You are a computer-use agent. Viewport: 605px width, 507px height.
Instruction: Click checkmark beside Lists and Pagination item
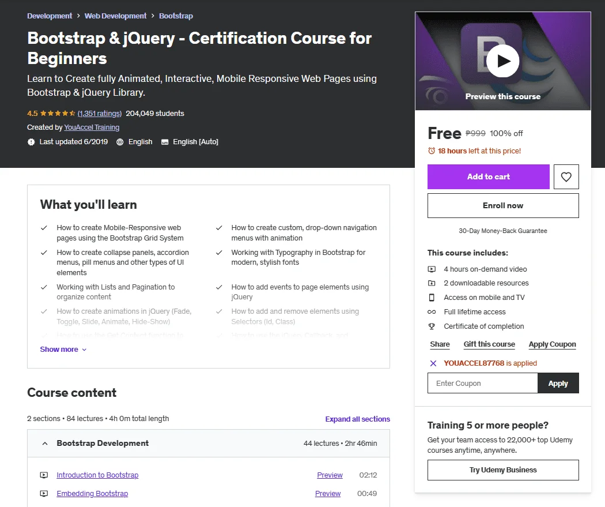point(44,287)
